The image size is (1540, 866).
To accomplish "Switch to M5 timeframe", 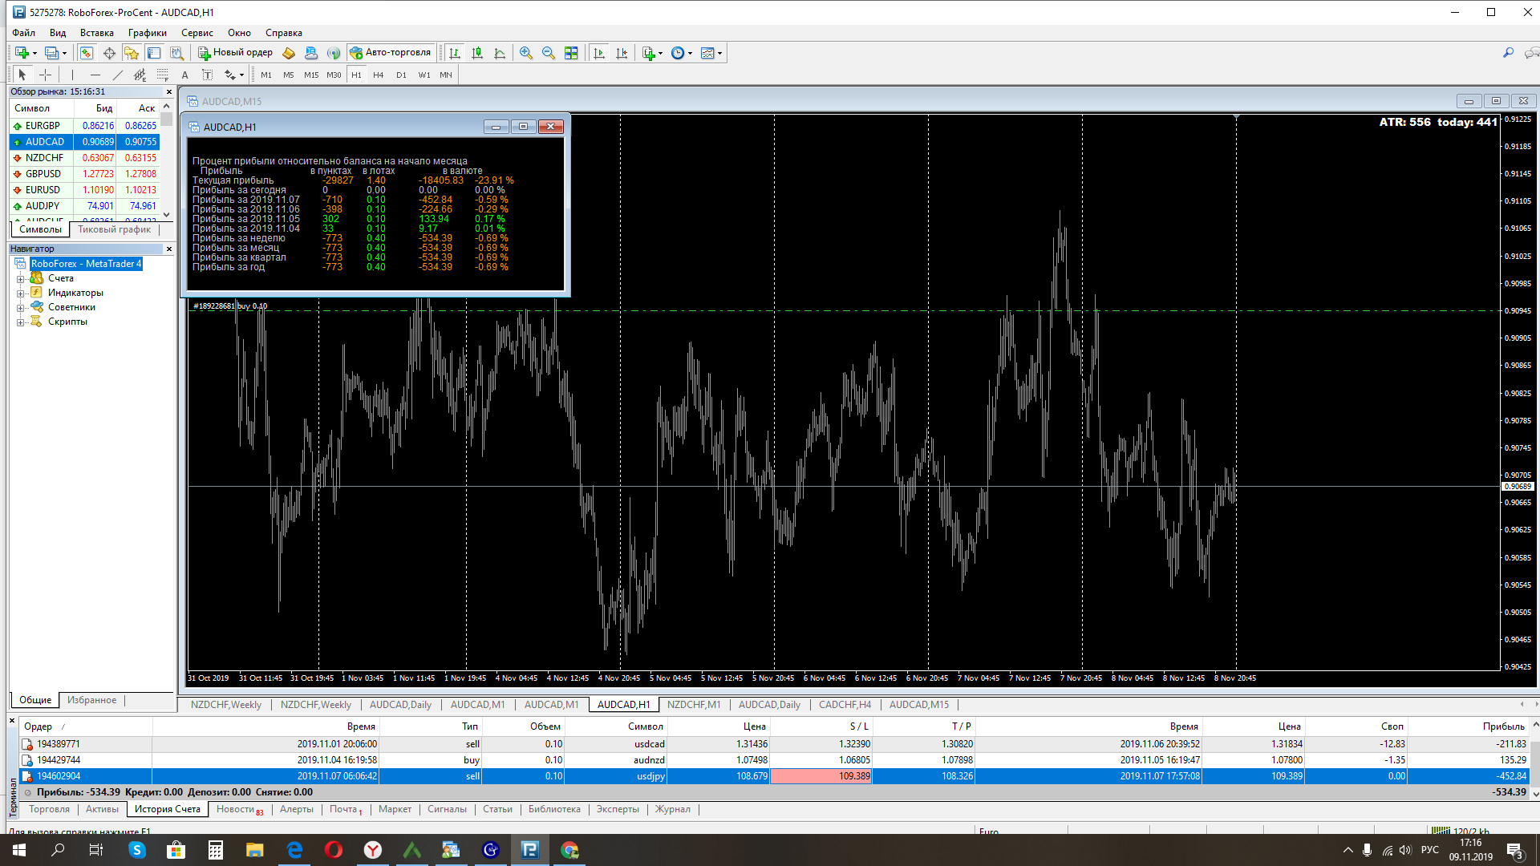I will pyautogui.click(x=289, y=75).
